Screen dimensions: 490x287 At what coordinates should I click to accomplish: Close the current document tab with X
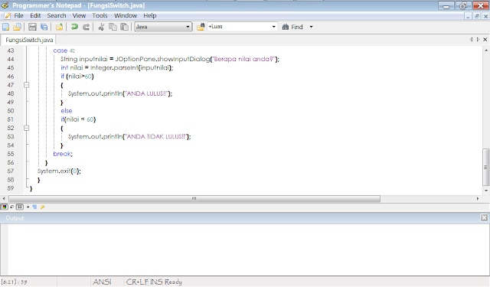(485, 40)
